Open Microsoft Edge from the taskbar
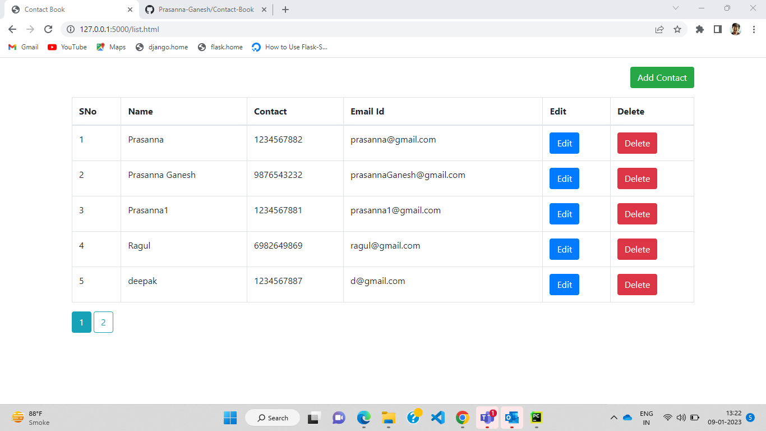 [x=364, y=418]
